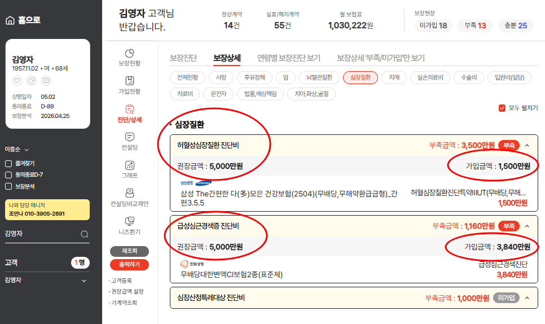Click 부족 13 status badge
Viewport: 545px width, 324px height.
pyautogui.click(x=475, y=26)
